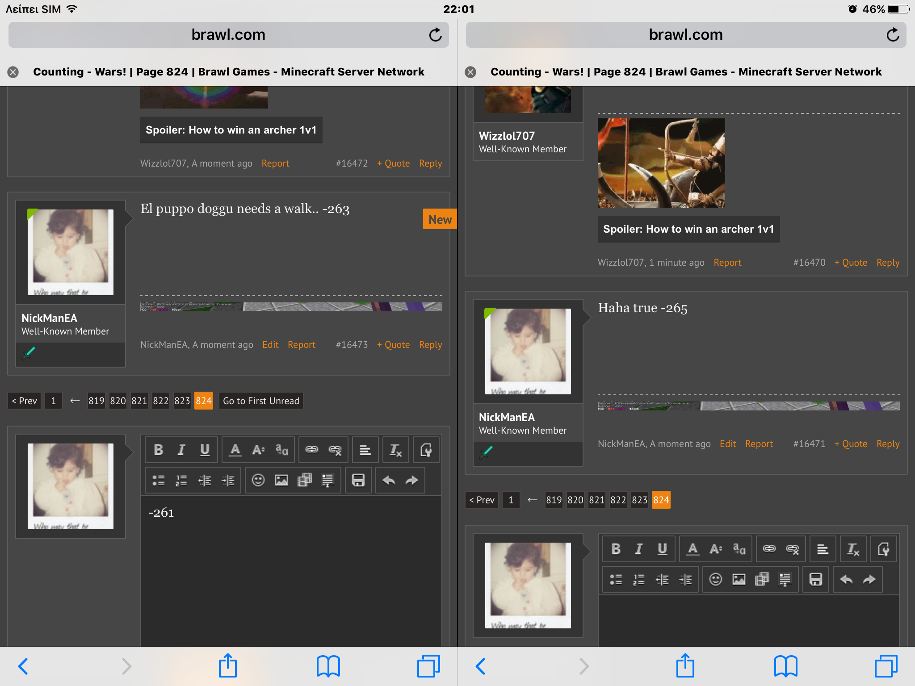
Task: Click the Remove formatting icon in left editor
Action: 396,450
